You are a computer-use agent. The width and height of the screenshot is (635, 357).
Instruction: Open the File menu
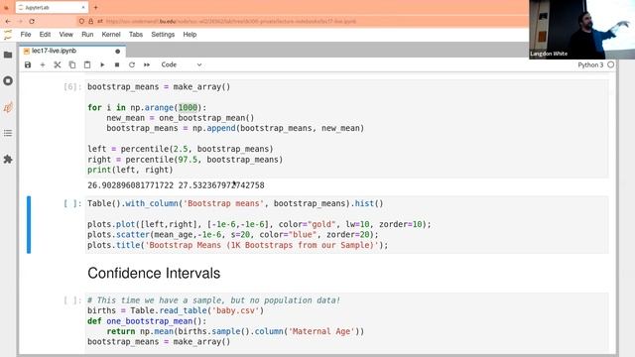click(x=26, y=35)
